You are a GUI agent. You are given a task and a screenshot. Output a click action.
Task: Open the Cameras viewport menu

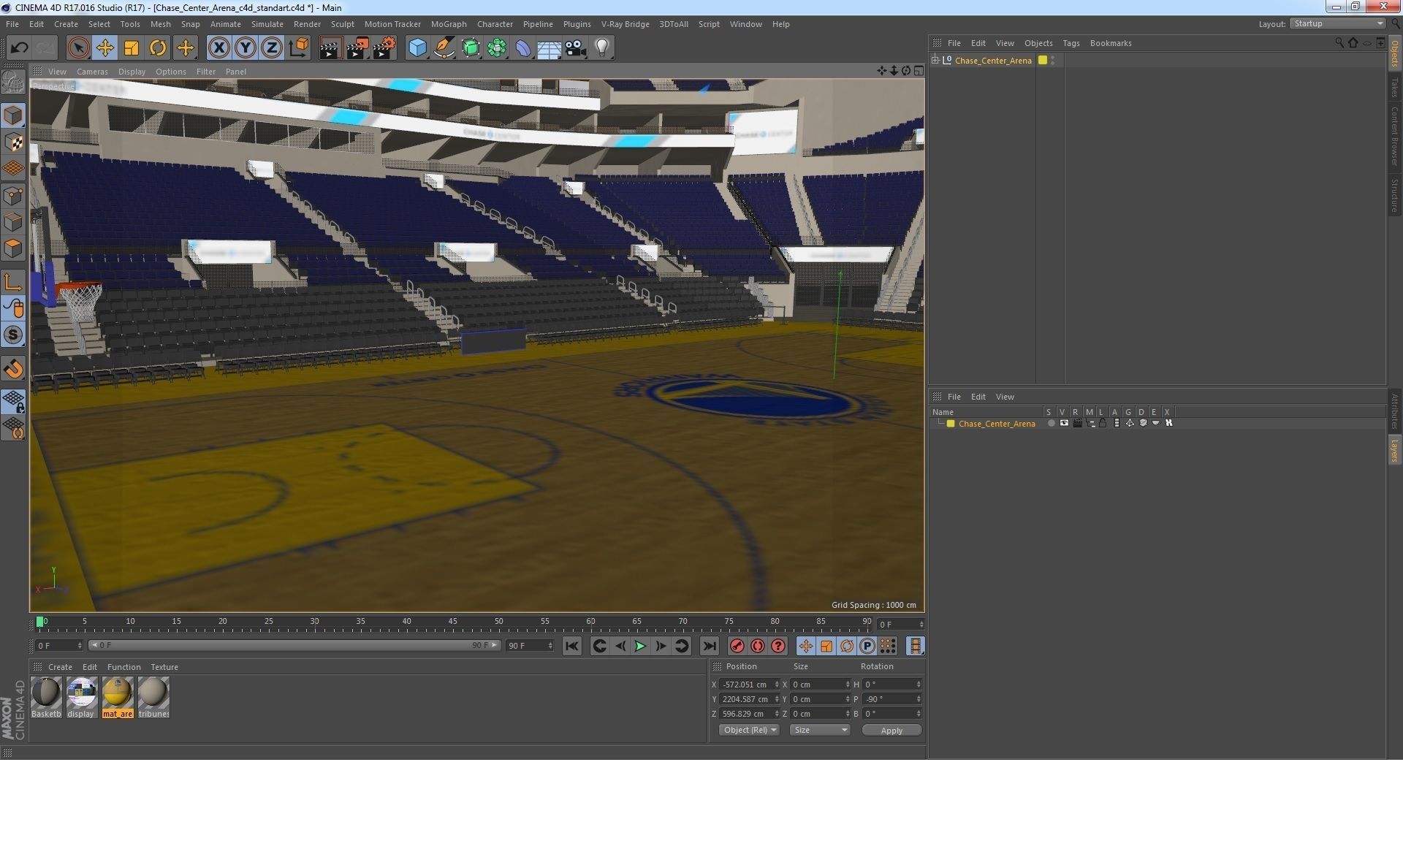coord(92,72)
